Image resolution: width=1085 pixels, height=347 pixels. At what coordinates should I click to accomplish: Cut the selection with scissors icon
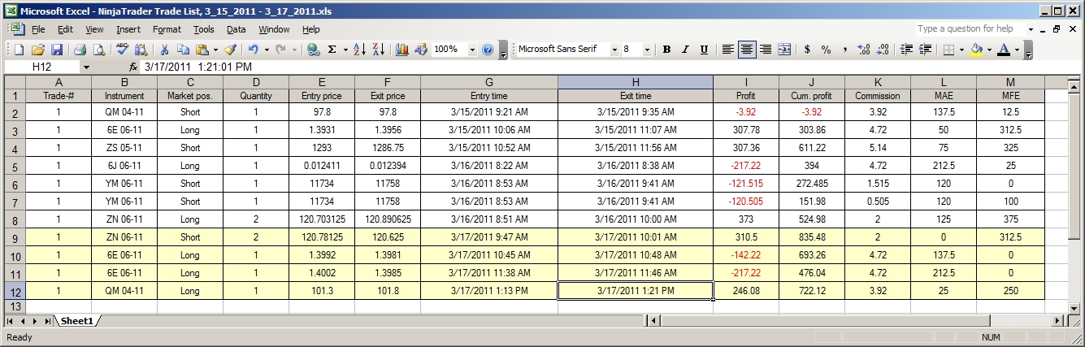[x=165, y=50]
